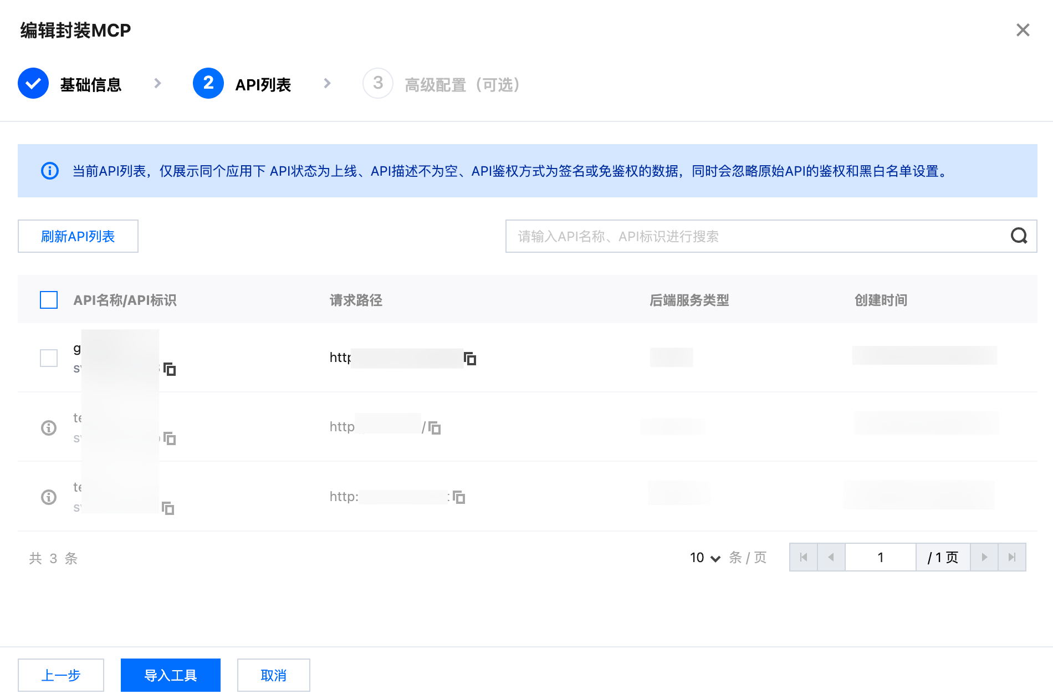Click API名称/API标识 column header
Screen dimensions: 1053x694
tap(125, 300)
